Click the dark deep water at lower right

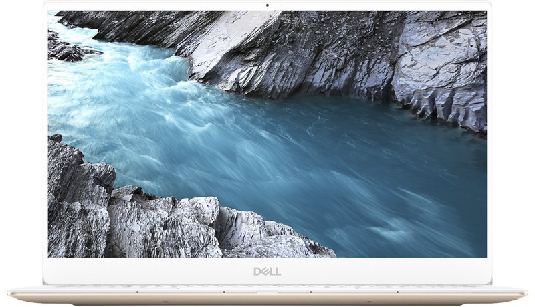[x=415, y=221]
